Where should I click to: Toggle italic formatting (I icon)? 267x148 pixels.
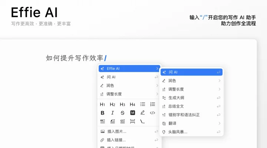pos(112,113)
